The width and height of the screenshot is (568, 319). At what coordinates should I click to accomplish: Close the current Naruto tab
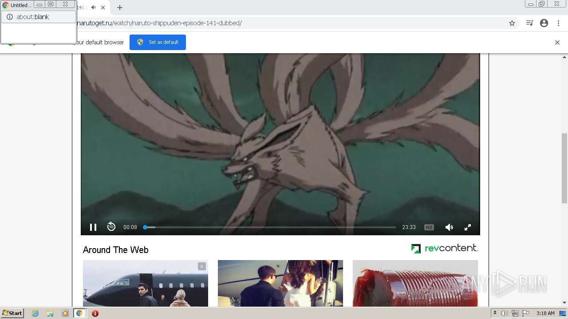click(x=103, y=8)
